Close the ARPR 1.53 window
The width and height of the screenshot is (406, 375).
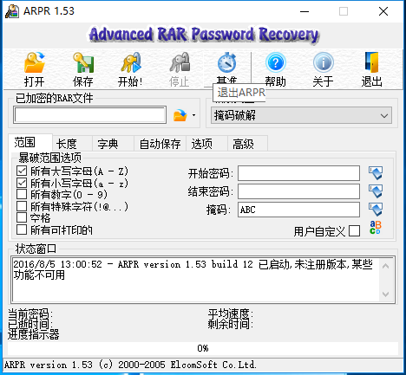pos(383,11)
